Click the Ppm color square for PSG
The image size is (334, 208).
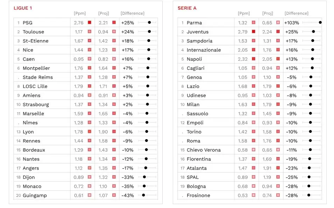coord(90,23)
